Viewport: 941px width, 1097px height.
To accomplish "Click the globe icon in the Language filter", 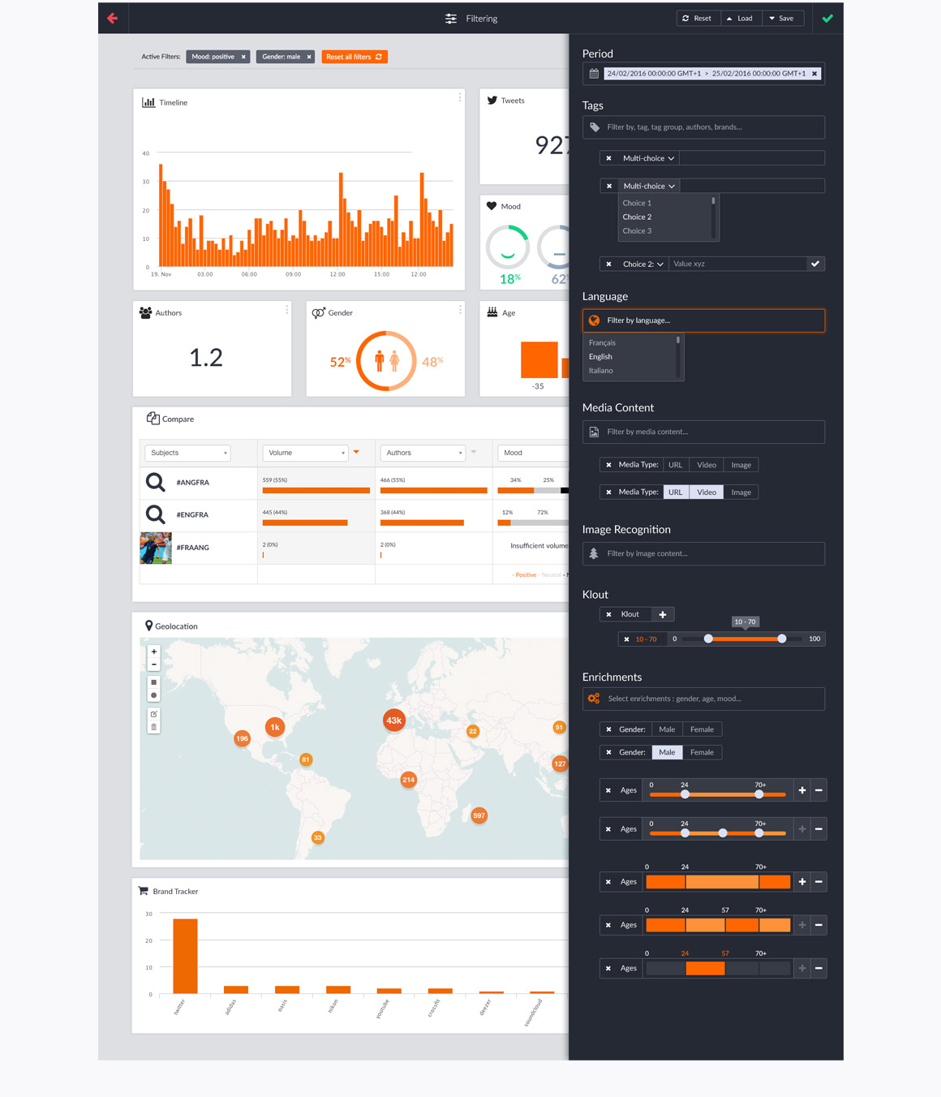I will (x=595, y=320).
